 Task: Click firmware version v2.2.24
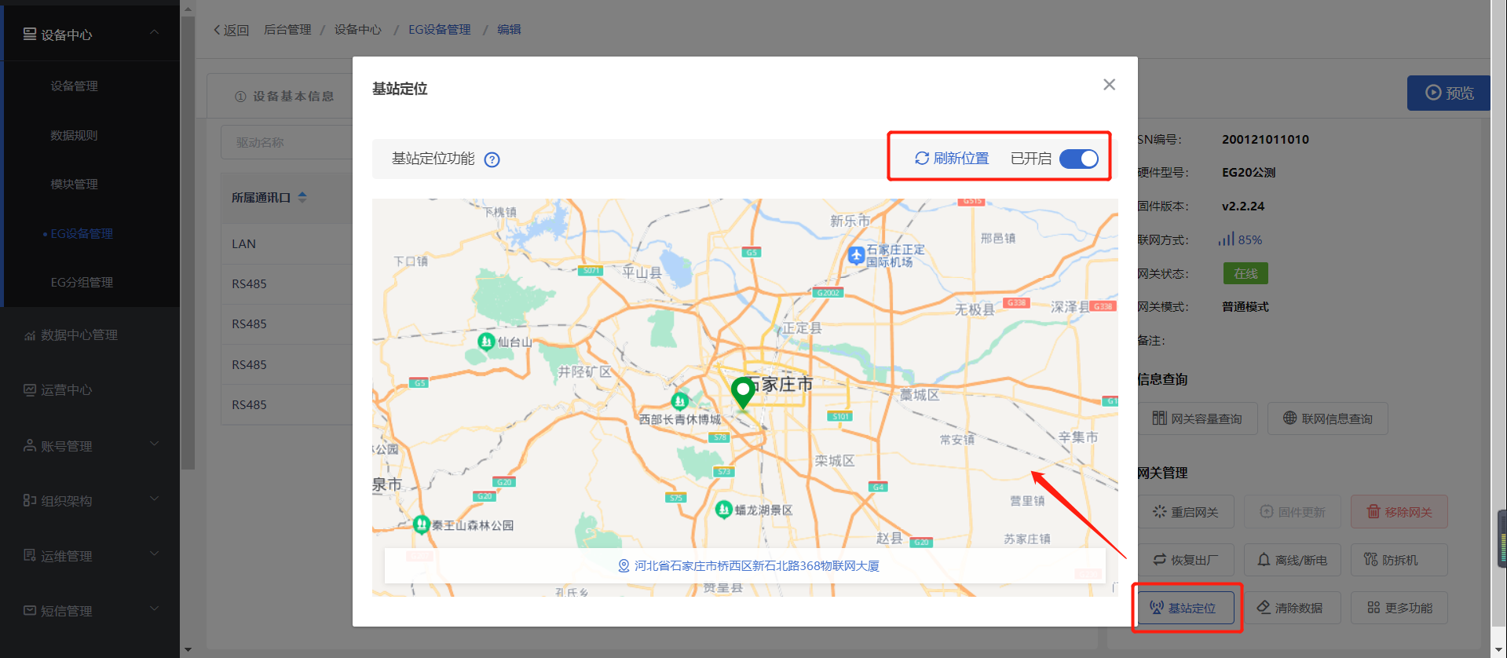tap(1243, 207)
